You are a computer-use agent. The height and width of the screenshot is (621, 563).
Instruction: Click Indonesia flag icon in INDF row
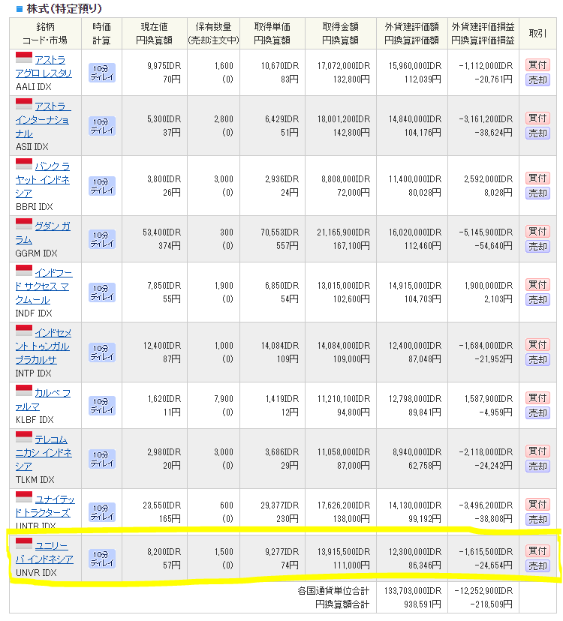click(x=24, y=271)
